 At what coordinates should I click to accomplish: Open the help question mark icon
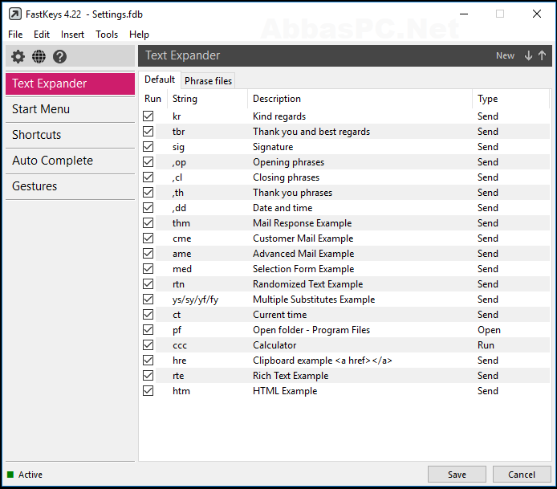[59, 56]
